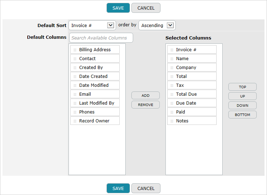Screen dimensions: 267x195
Task: Click the drag handle icon beside Due Date
Action: pyautogui.click(x=172, y=103)
